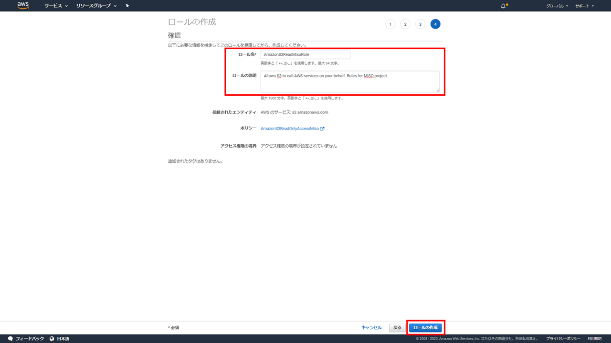611x343 pixels.
Task: Click the AWS logo home icon
Action: [x=23, y=6]
